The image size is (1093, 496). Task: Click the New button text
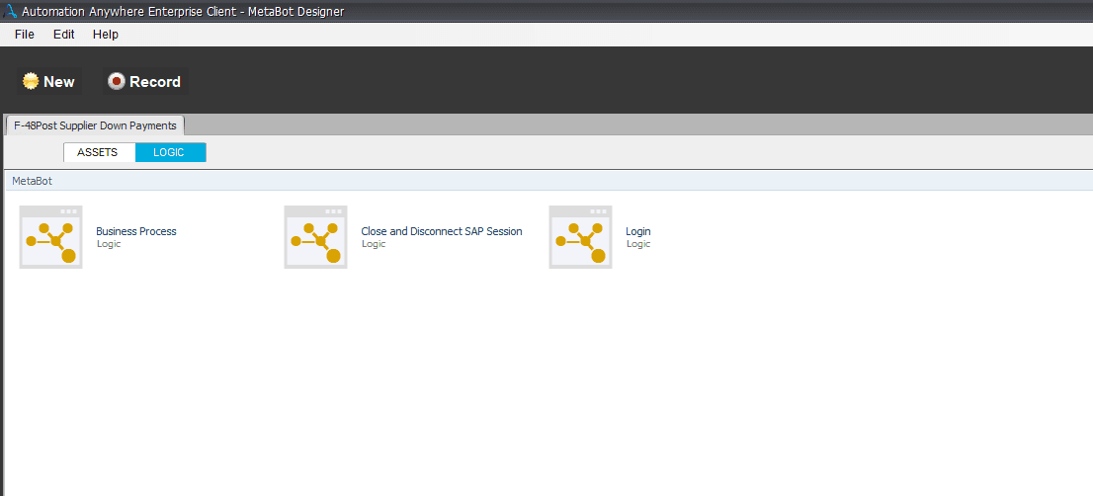point(59,81)
